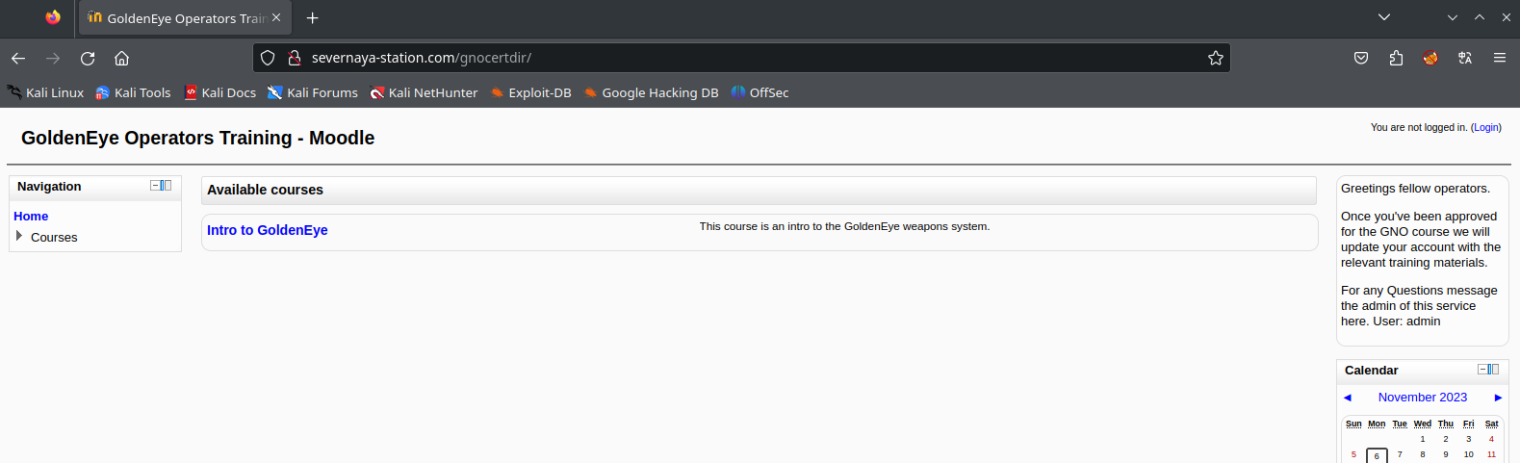Expand the Courses tree node
Viewport: 1520px width, 463px height.
click(19, 236)
